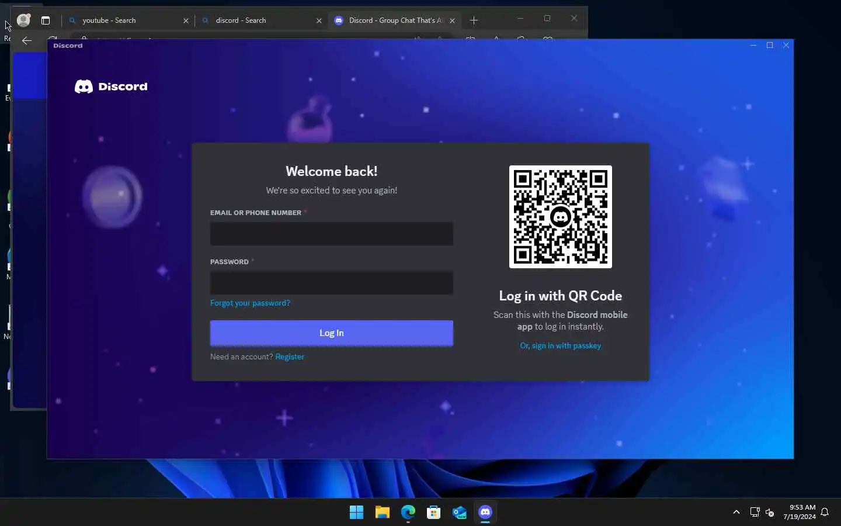The image size is (841, 526).
Task: Close the Edge browser window
Action: tap(574, 19)
